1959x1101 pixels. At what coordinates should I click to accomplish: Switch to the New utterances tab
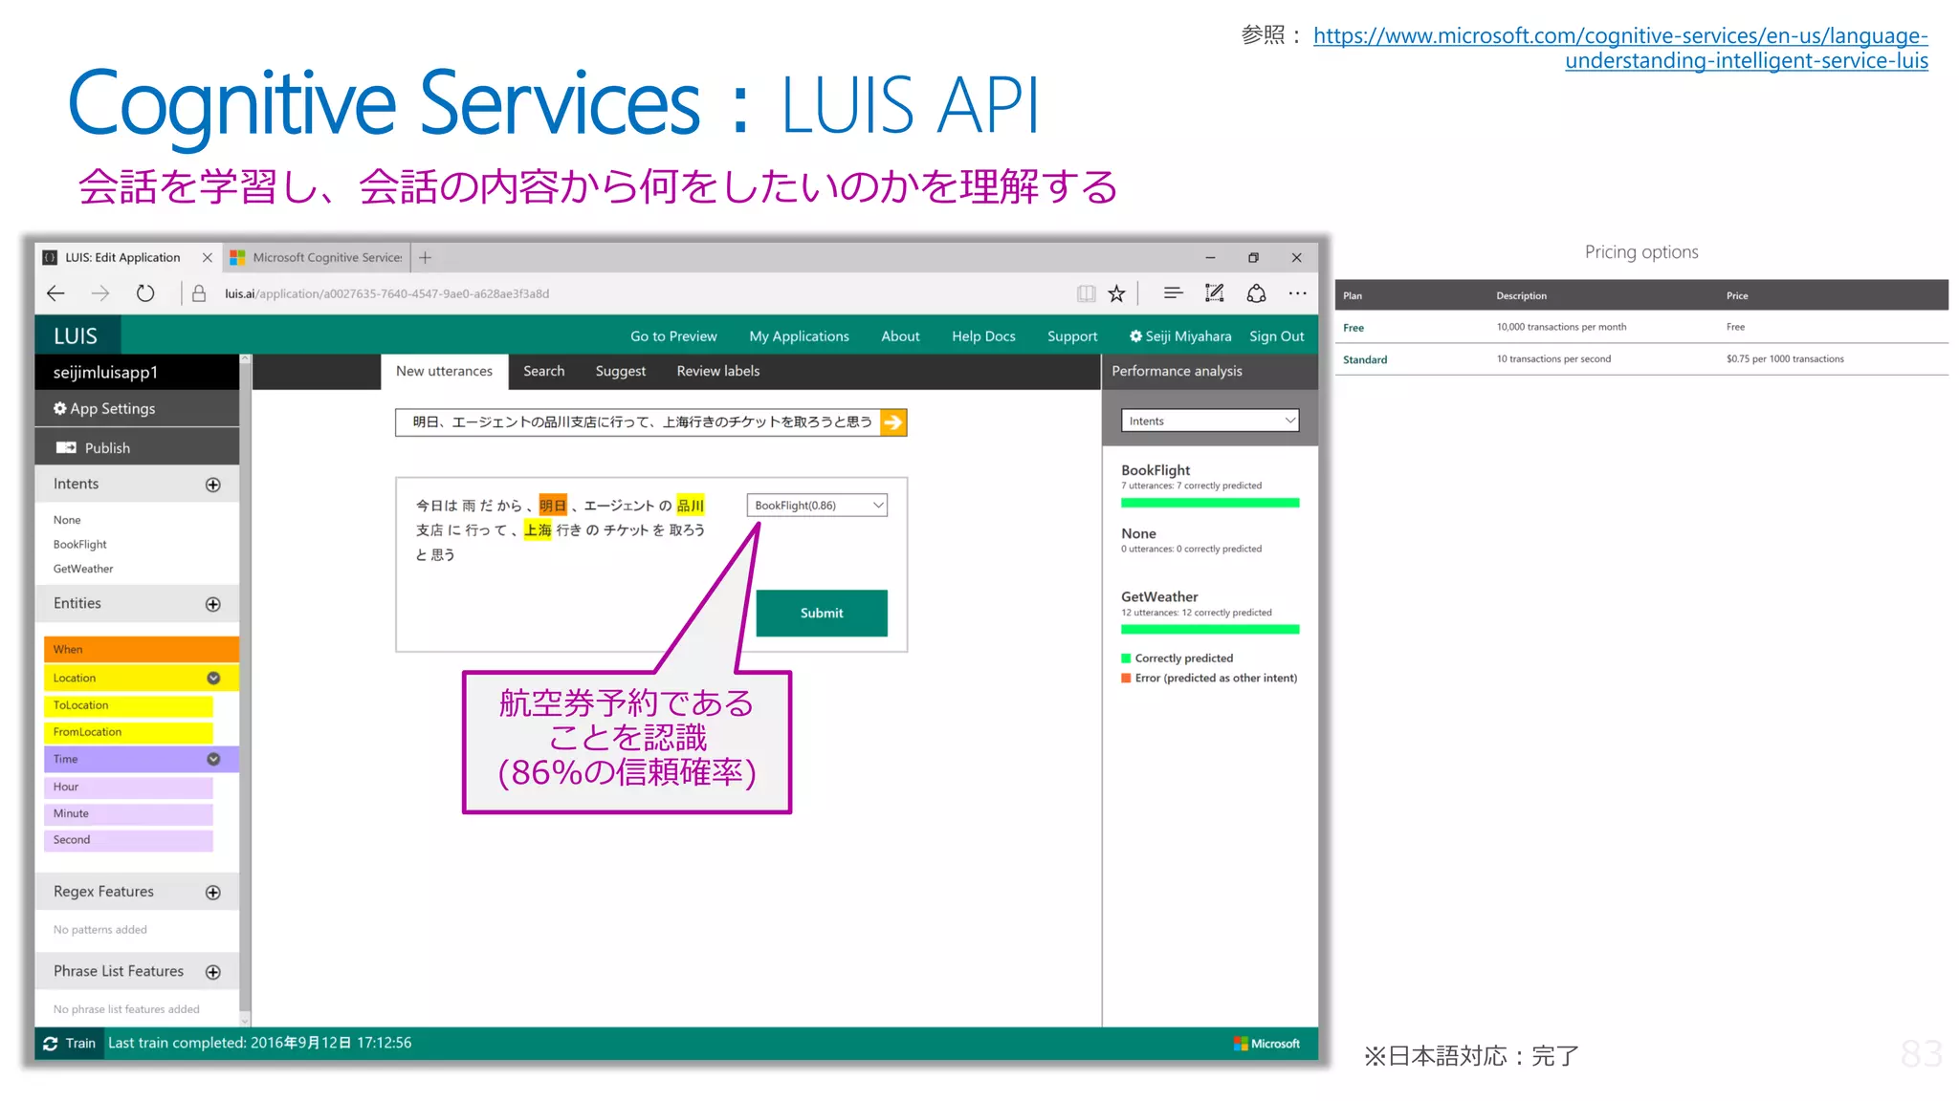click(444, 371)
